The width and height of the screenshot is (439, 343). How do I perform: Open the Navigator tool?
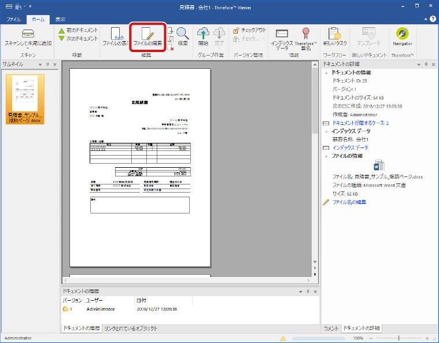click(402, 35)
